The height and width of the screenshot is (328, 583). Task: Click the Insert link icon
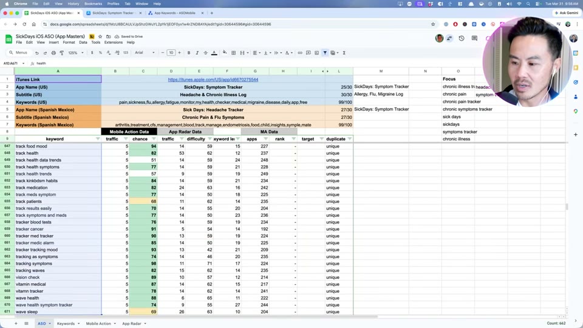pos(299,53)
